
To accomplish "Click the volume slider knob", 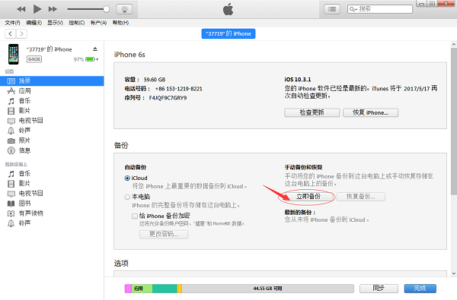I will click(x=107, y=9).
